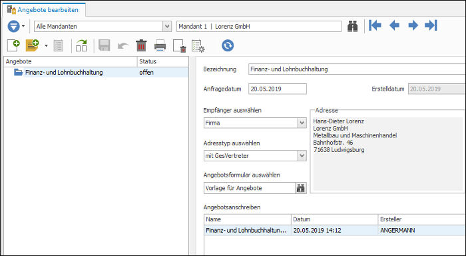The image size is (466, 256).
Task: Click the binoculars search icon in top bar
Action: 352,26
